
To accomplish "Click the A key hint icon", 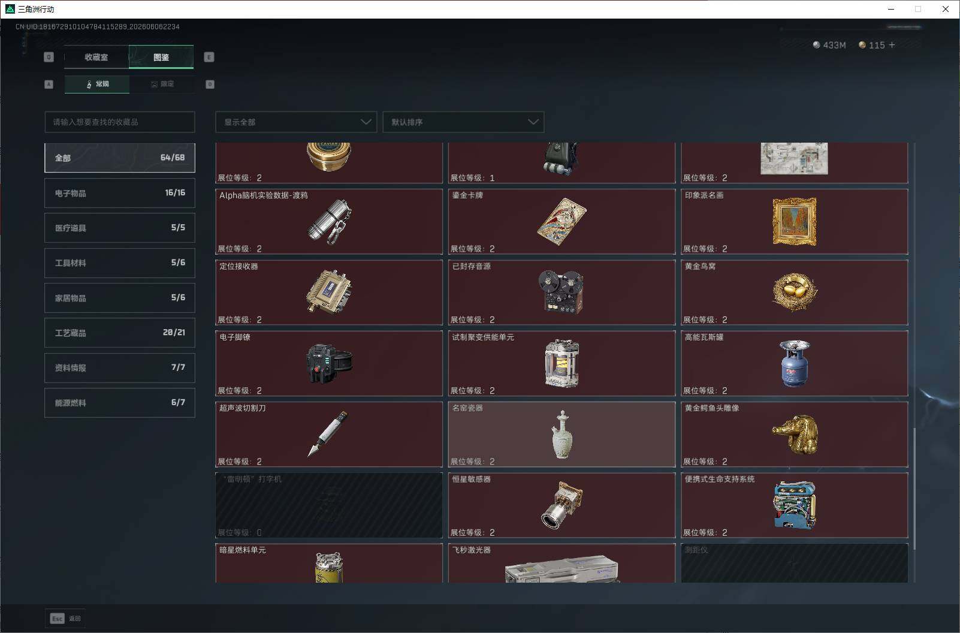I will 49,85.
